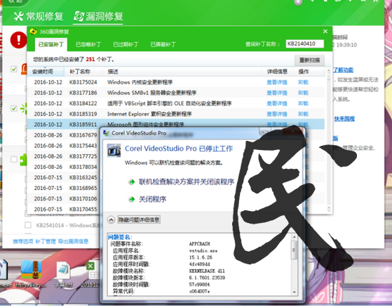392x307 pixels.
Task: View details for patch KB3185319
Action: tap(277, 114)
